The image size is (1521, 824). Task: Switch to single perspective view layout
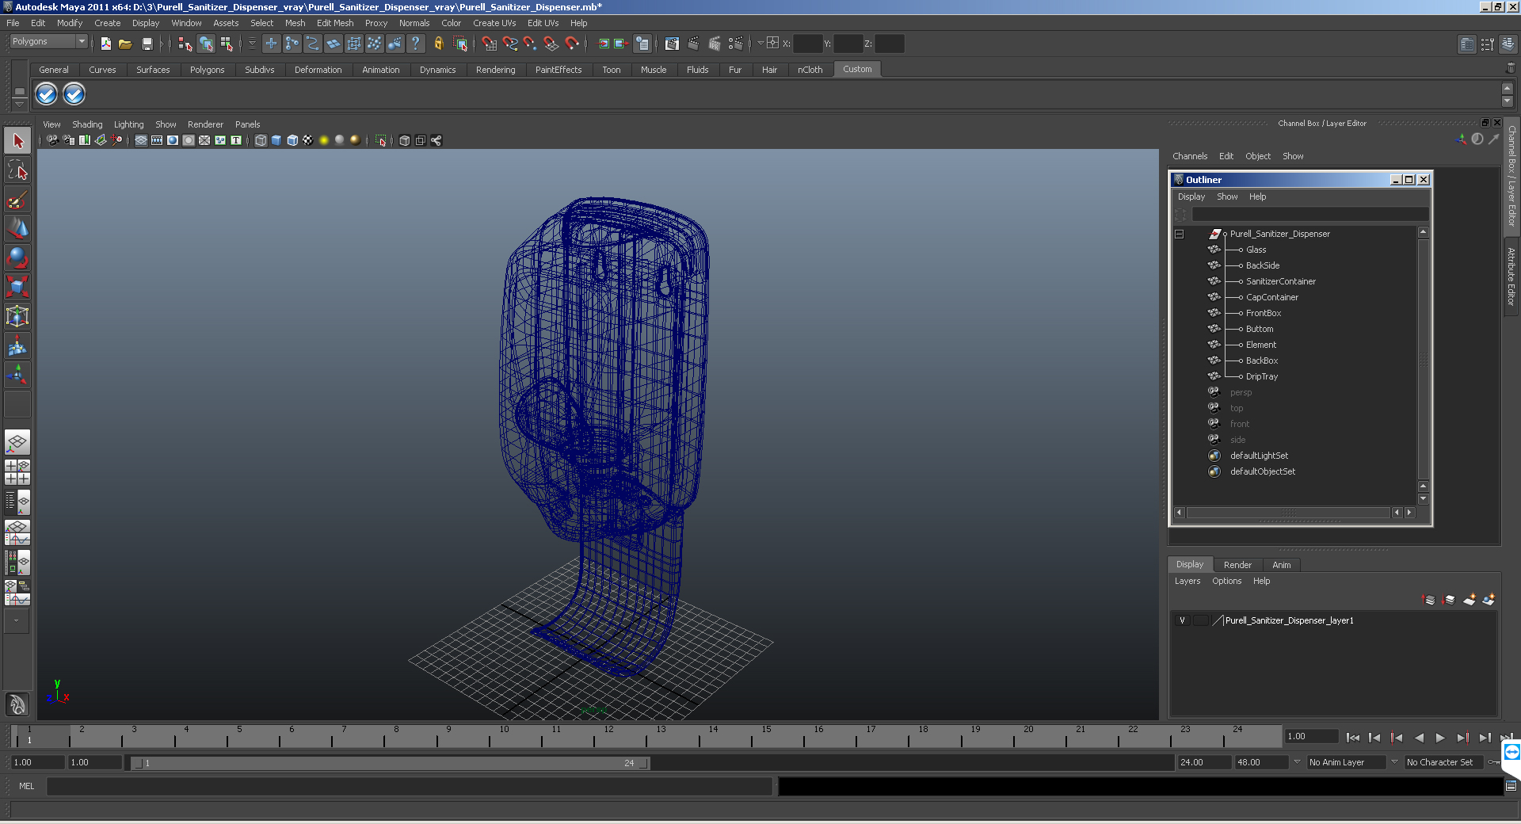17,442
